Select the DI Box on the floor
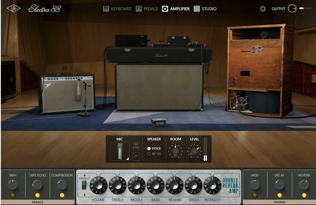This screenshot has height=205, width=316. point(159,122)
